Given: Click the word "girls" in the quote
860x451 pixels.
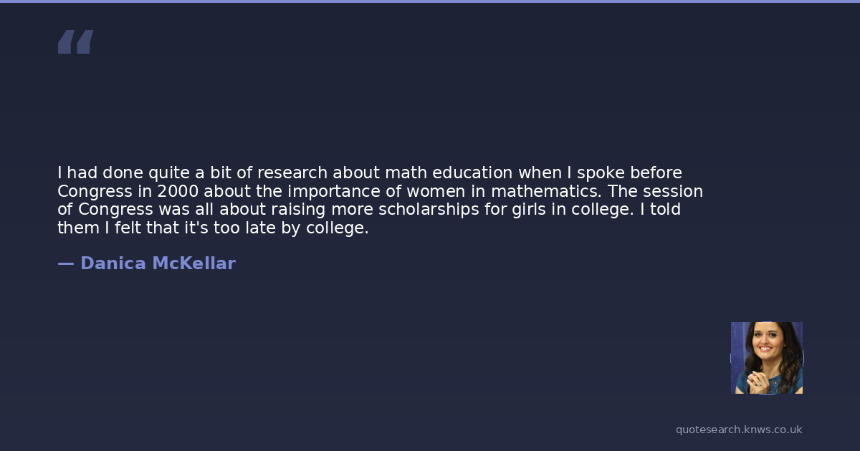Looking at the screenshot, I should (535, 210).
